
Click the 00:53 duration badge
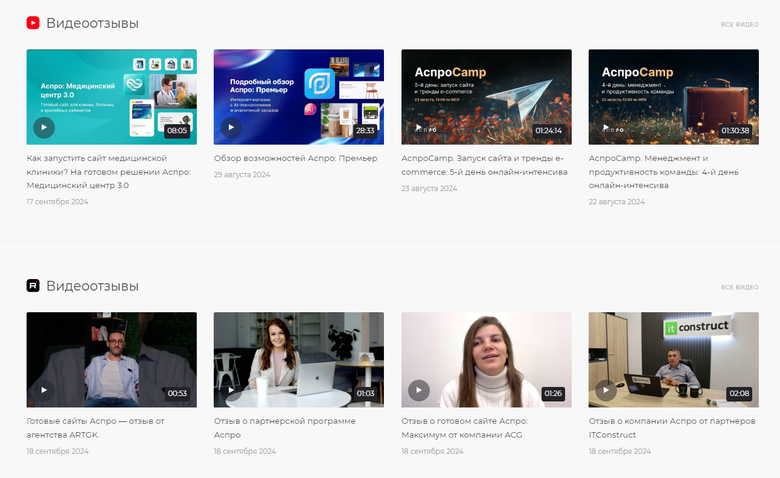[177, 394]
